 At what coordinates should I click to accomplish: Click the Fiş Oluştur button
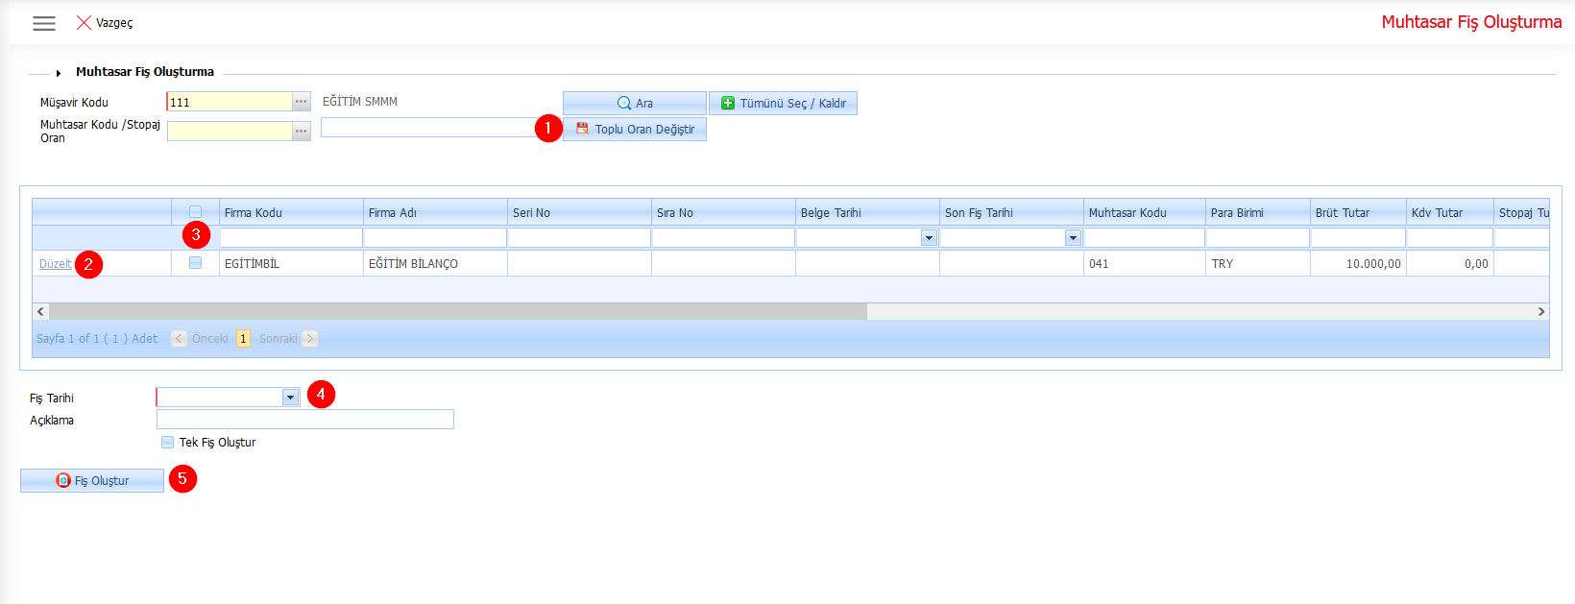pos(92,481)
